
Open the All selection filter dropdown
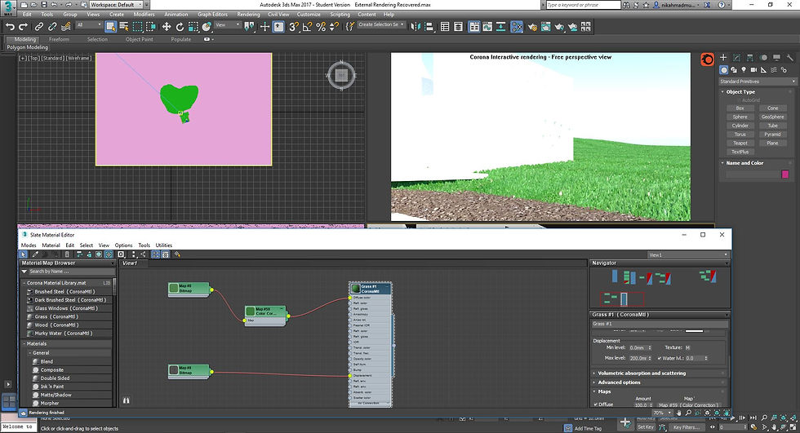pos(89,25)
